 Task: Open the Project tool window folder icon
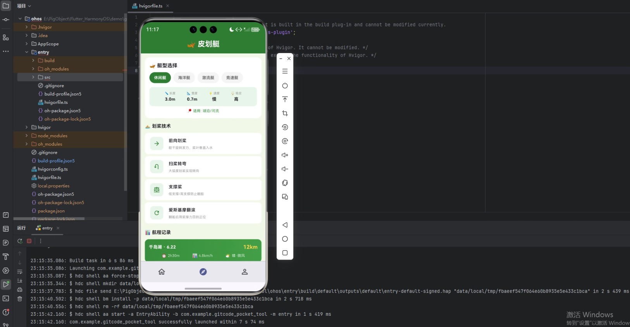pyautogui.click(x=6, y=6)
